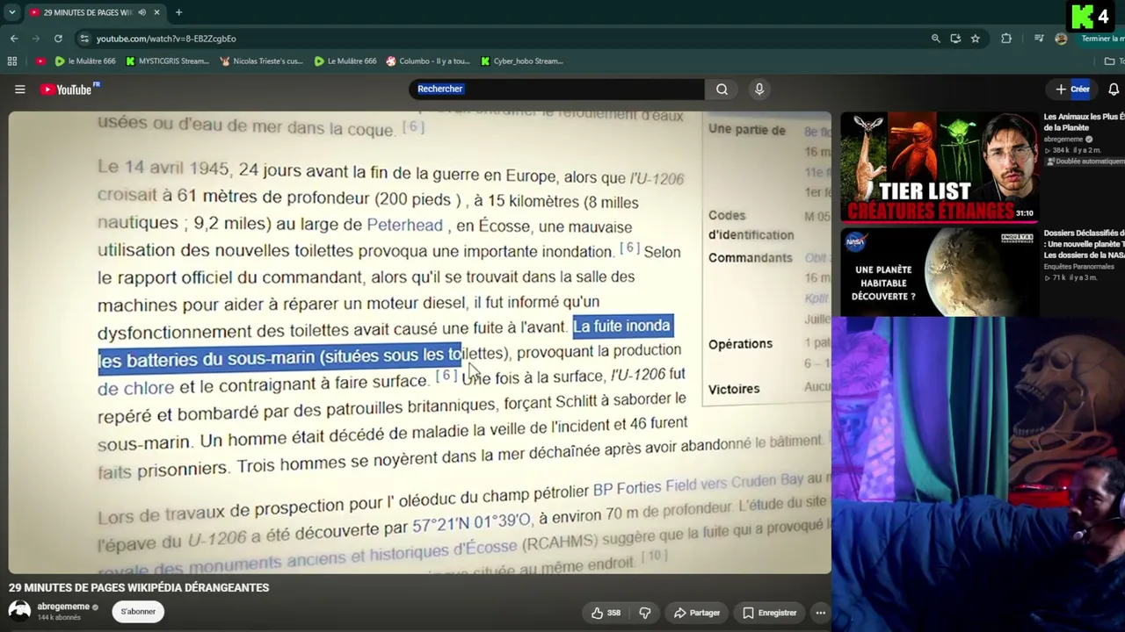1125x632 pixels.
Task: Like the video with the thumbs-up
Action: (x=606, y=613)
